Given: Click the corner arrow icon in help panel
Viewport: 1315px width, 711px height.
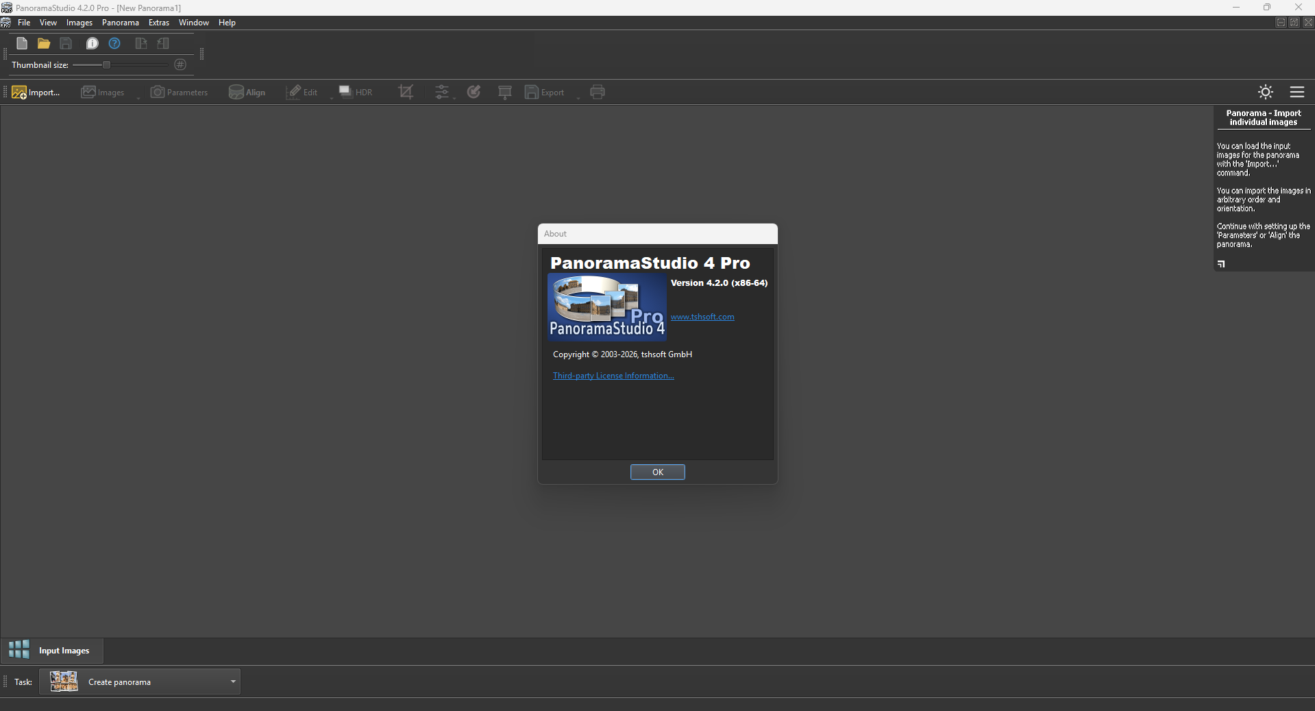Looking at the screenshot, I should click(x=1221, y=264).
